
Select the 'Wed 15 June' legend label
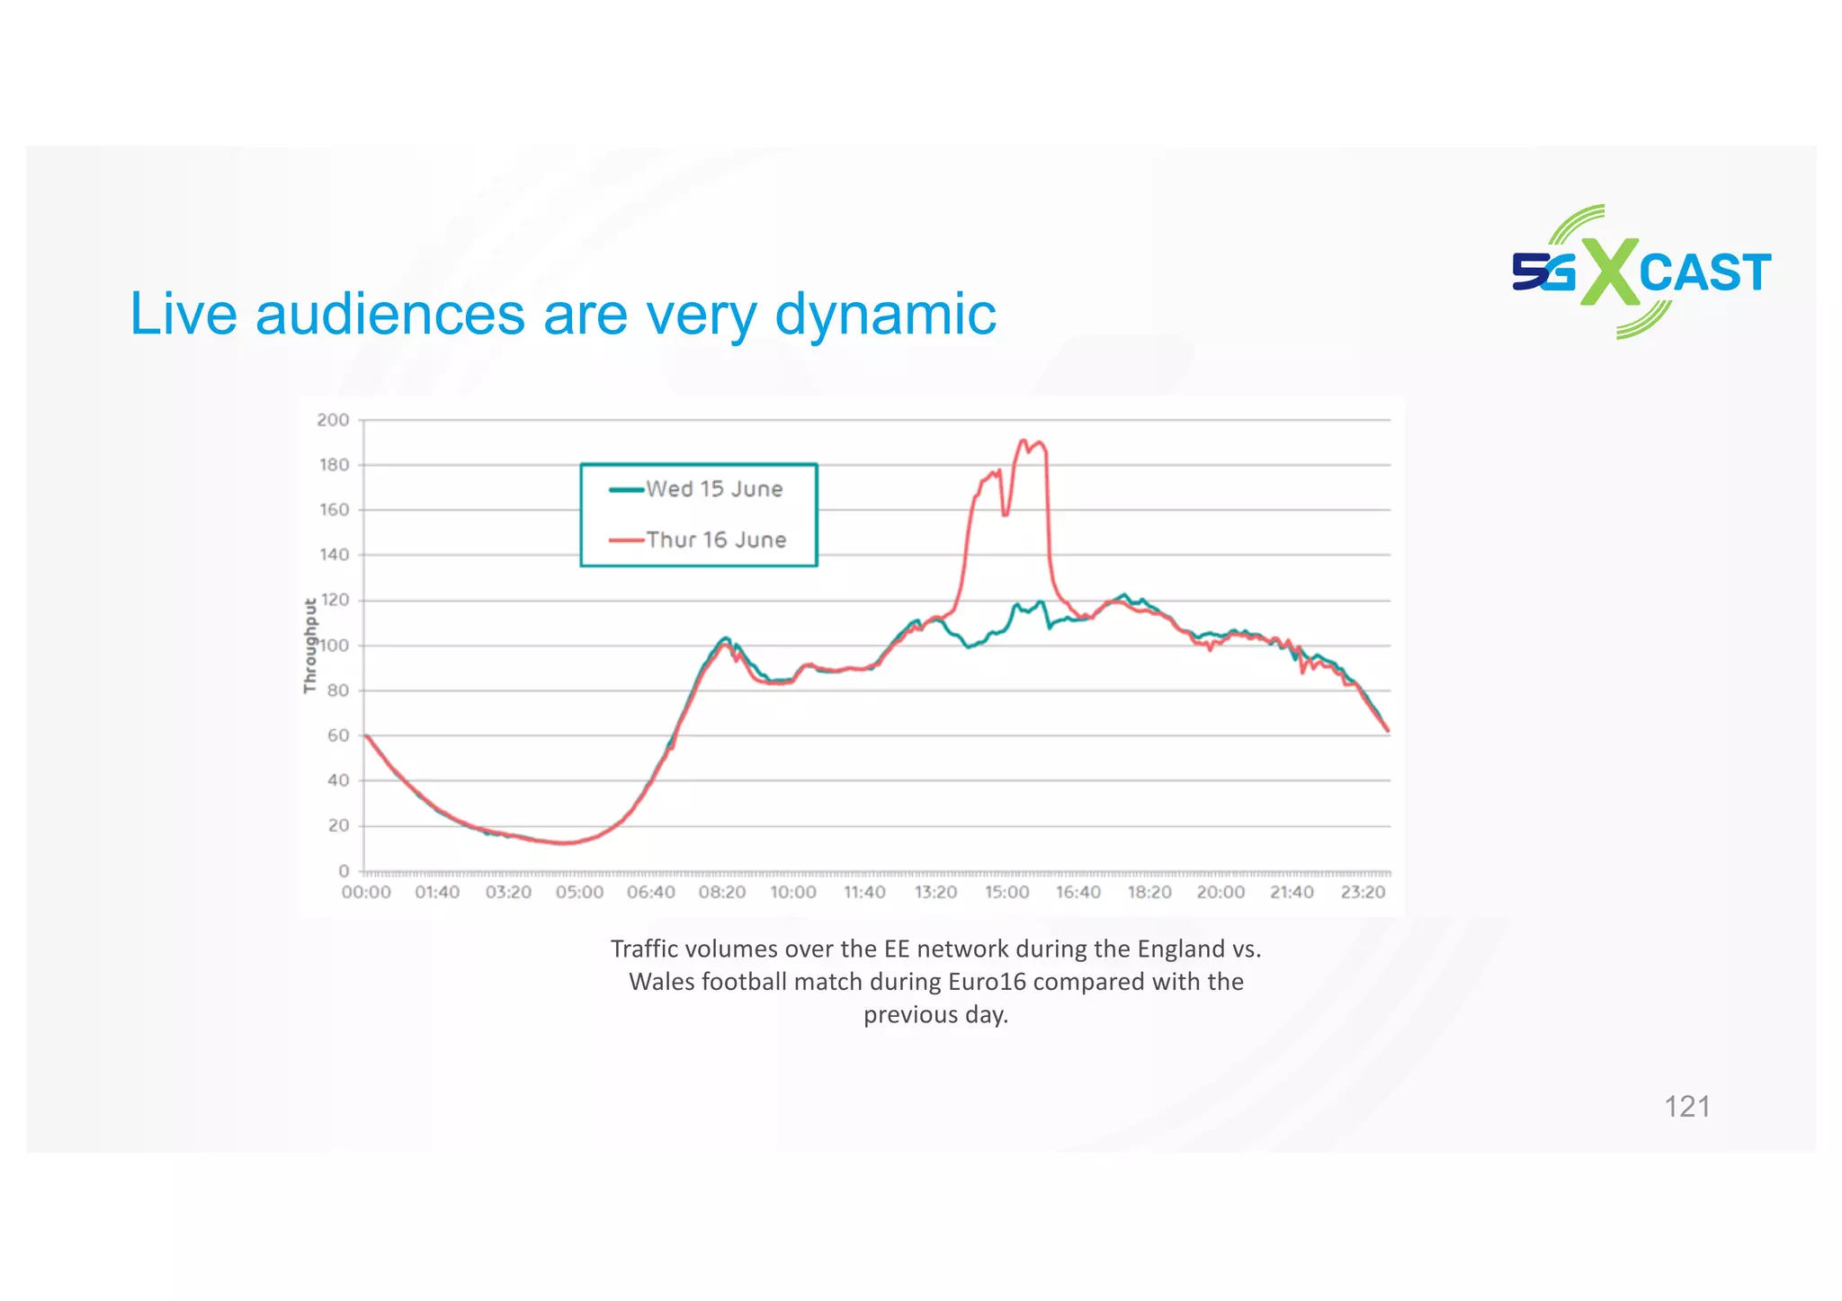[x=714, y=489]
